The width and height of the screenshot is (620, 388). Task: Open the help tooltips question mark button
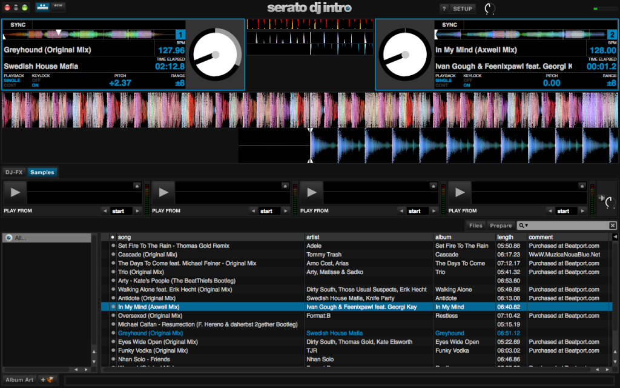444,8
